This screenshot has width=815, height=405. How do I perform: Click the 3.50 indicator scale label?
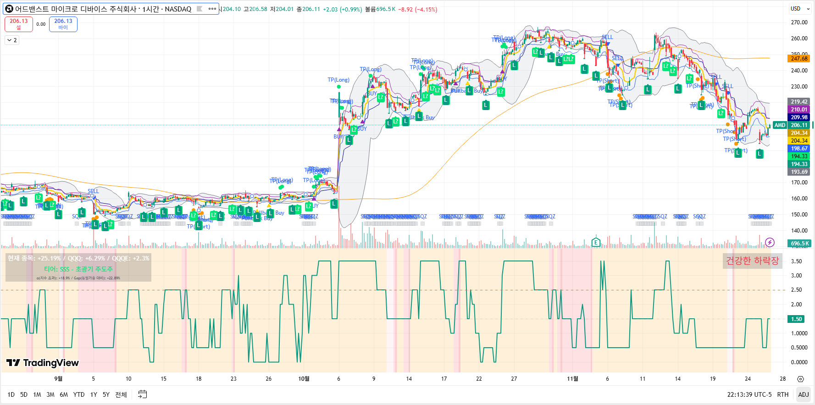[796, 261]
